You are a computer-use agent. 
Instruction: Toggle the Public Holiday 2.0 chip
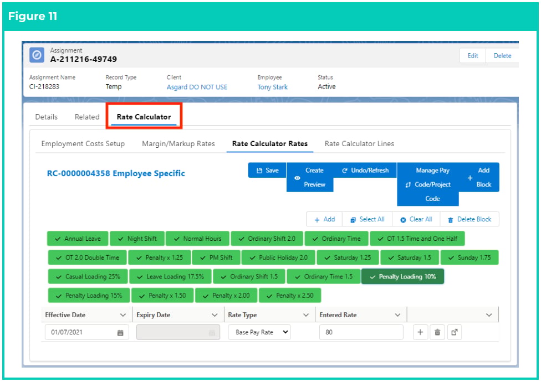pos(278,257)
